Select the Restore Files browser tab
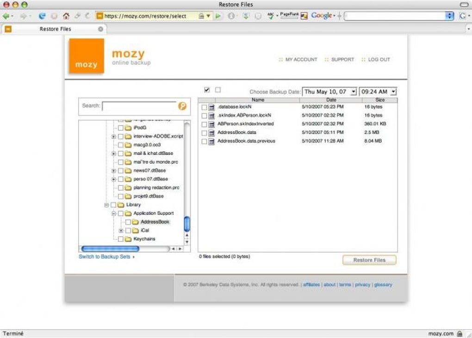This screenshot has width=472, height=338. [x=55, y=29]
